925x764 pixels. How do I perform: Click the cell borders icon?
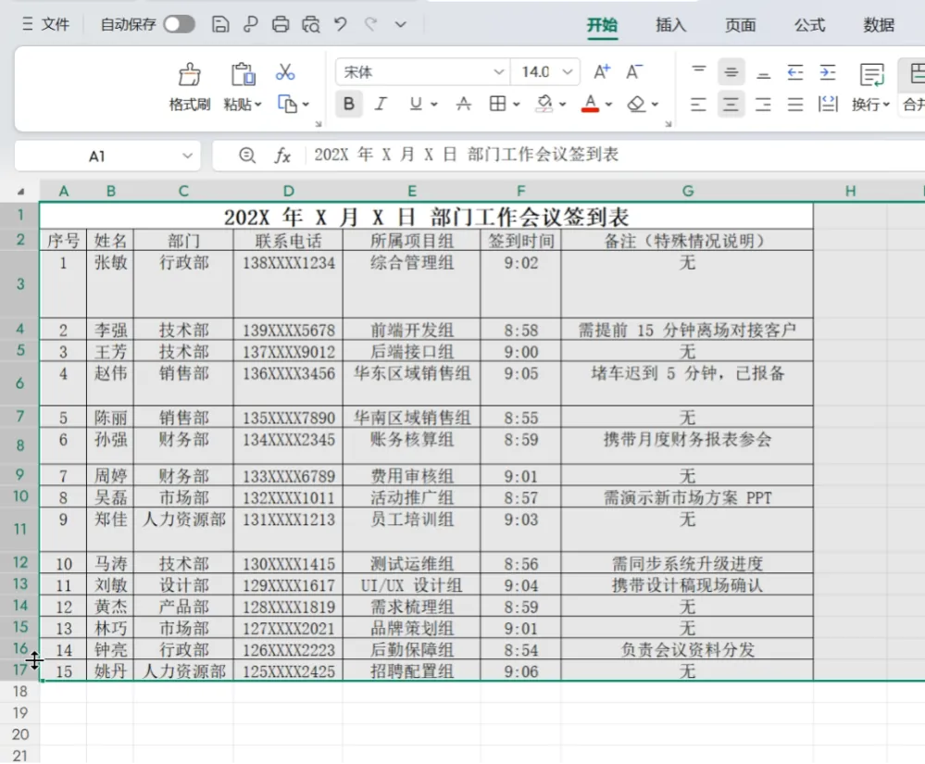497,105
